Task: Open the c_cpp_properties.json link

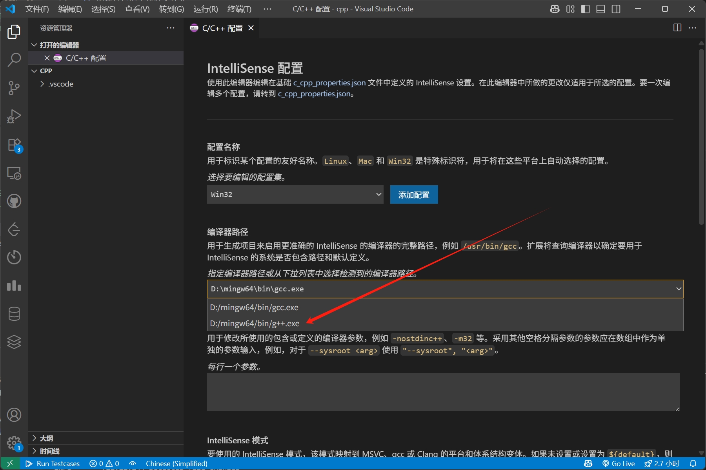Action: 329,83
